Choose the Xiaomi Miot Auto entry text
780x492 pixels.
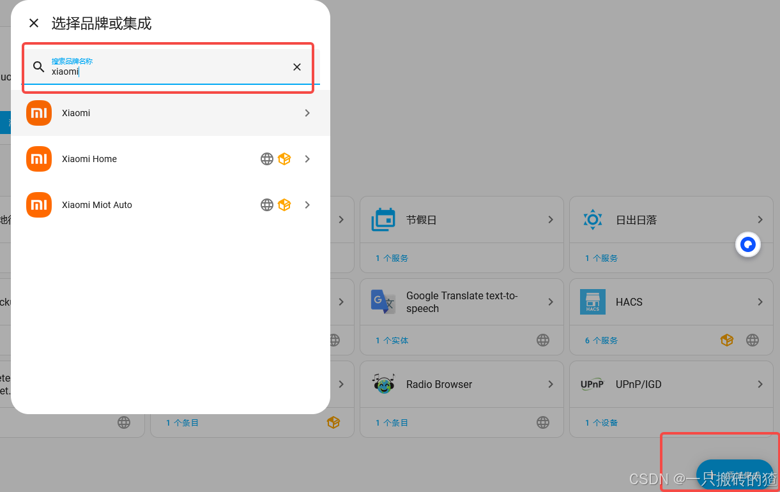point(97,205)
